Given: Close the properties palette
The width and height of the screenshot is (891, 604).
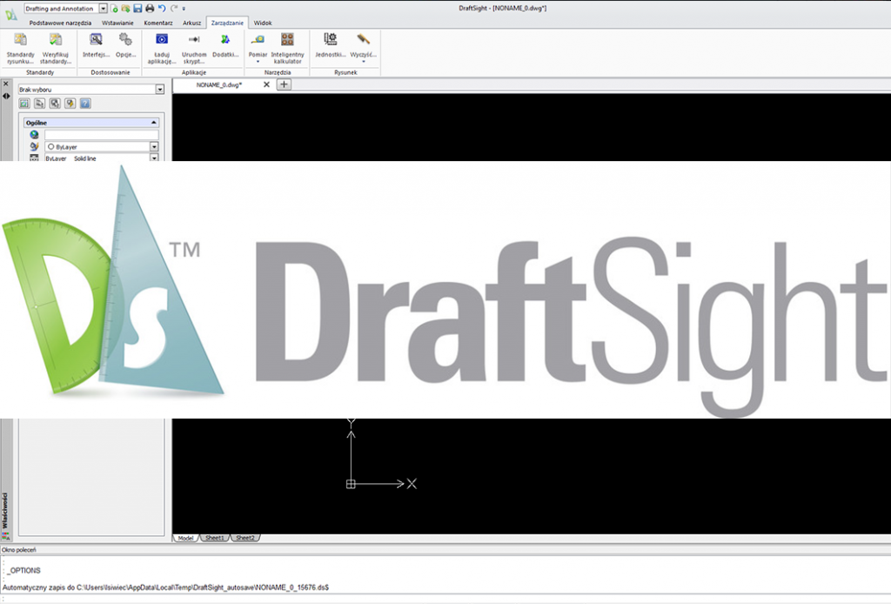Looking at the screenshot, I should click(6, 84).
